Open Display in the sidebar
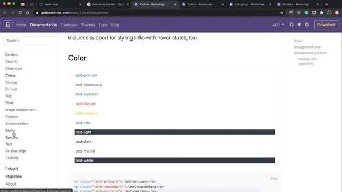This screenshot has height=192, width=342. point(11,82)
